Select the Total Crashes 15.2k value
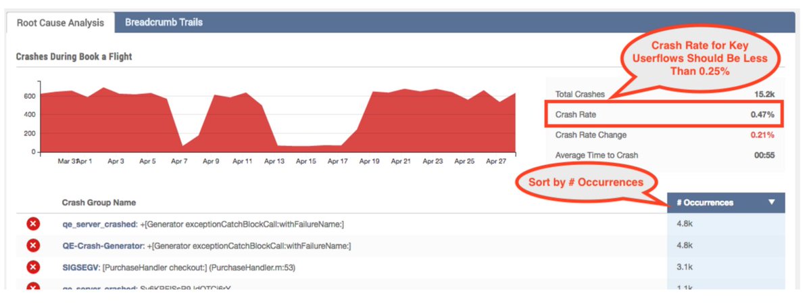This screenshot has width=811, height=305. (x=764, y=94)
